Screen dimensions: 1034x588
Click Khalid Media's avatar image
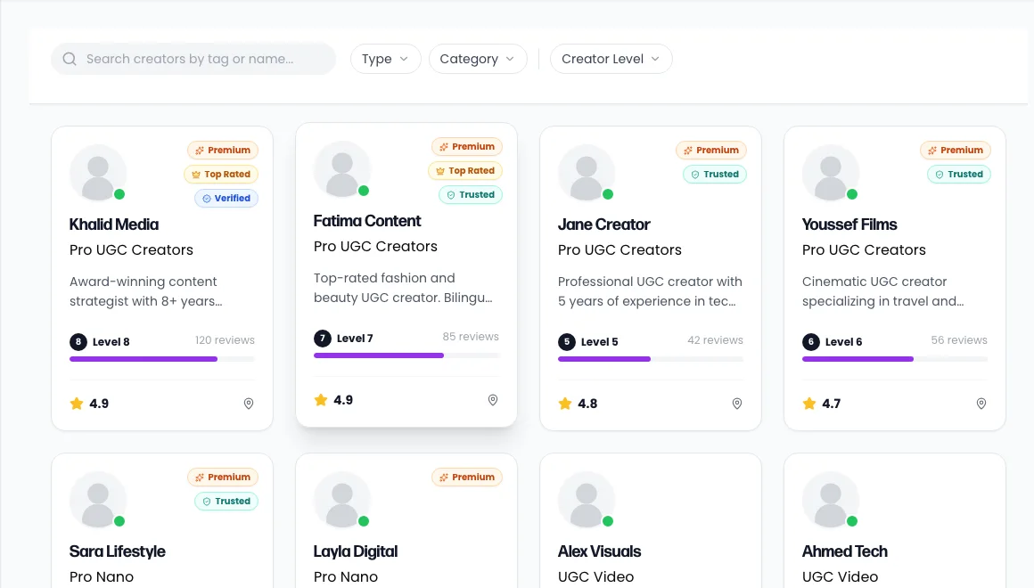[x=97, y=173]
